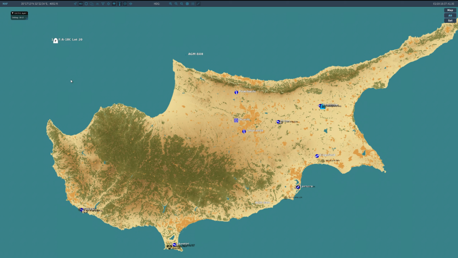Click the clock icon in toolbar
The height and width of the screenshot is (258, 458).
click(125, 4)
